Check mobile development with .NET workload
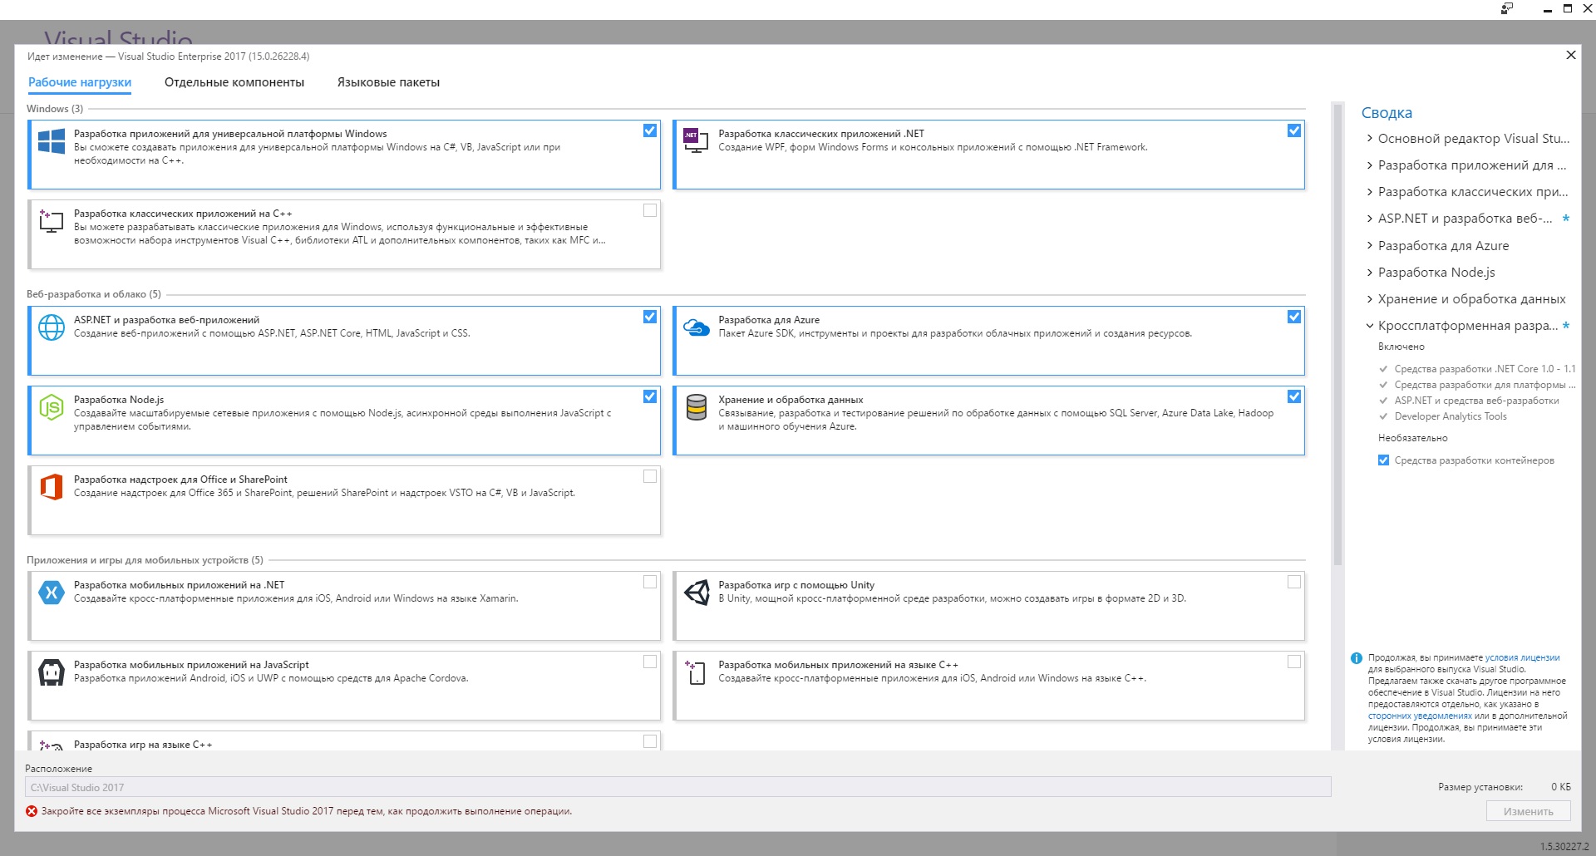The height and width of the screenshot is (856, 1596). (650, 582)
